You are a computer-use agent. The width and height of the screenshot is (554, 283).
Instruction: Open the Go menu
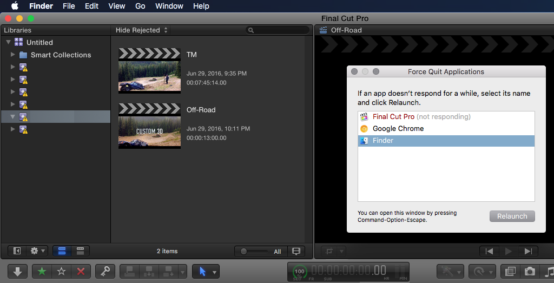[140, 6]
